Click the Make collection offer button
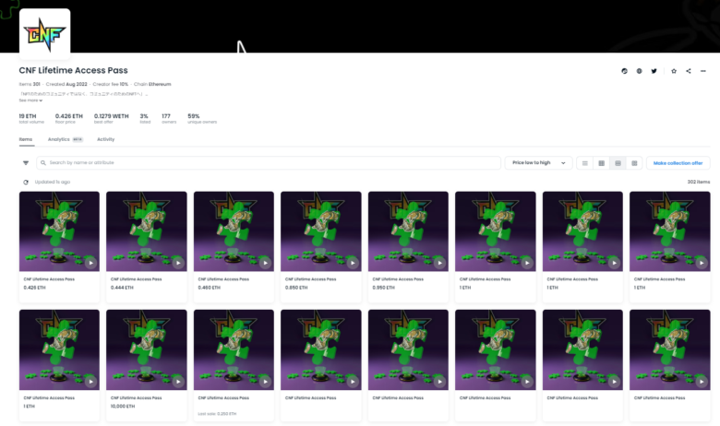Viewport: 720px width, 426px height. point(678,163)
